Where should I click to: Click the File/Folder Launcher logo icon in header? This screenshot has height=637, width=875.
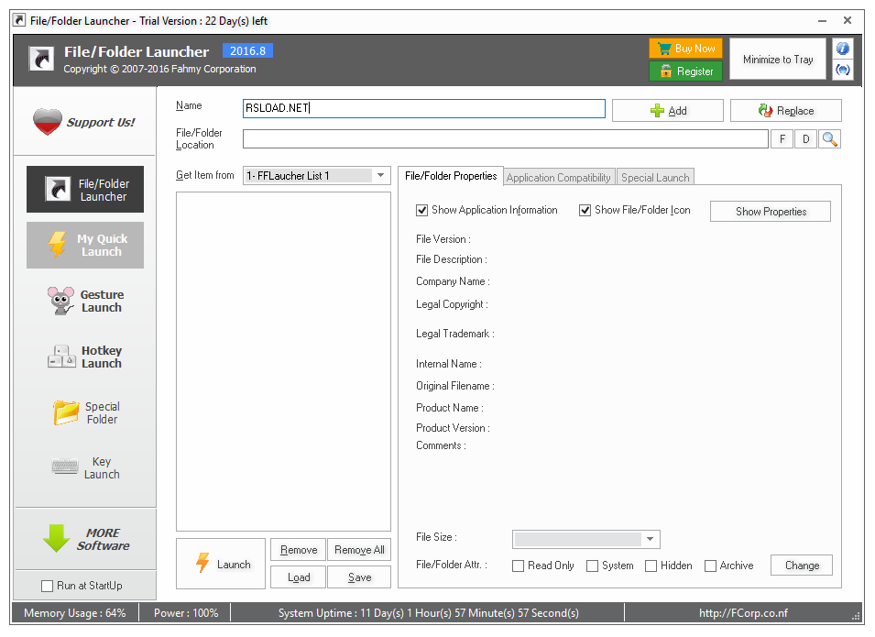coord(41,59)
